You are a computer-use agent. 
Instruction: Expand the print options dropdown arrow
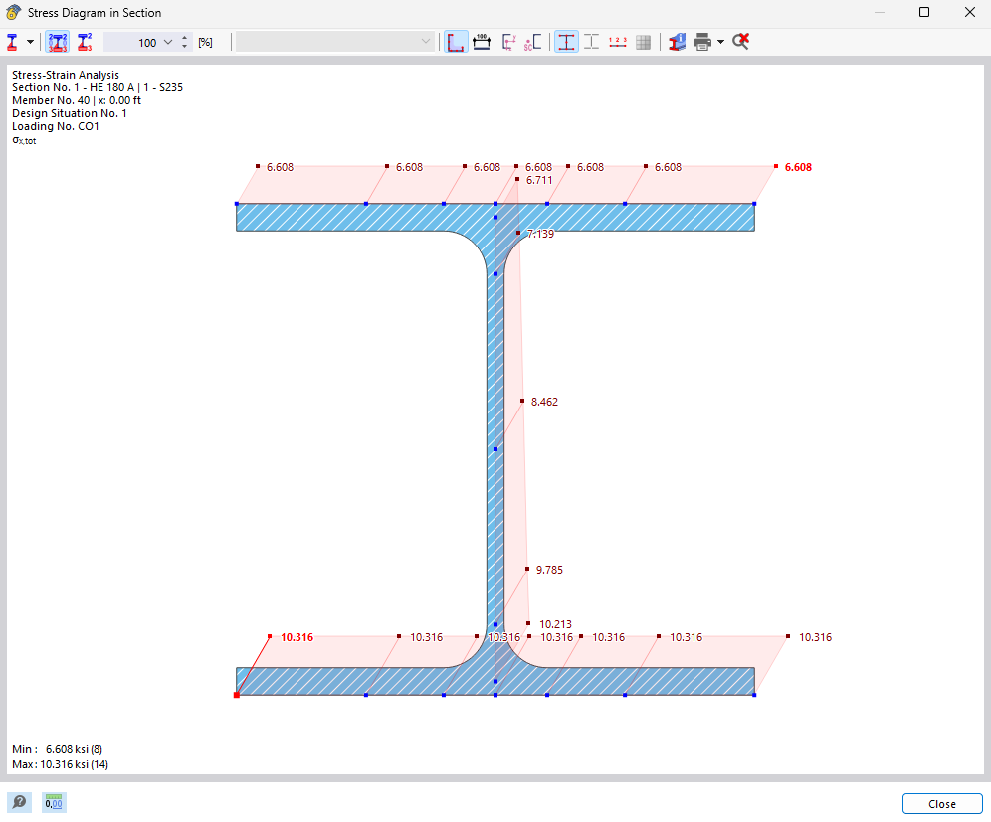click(x=720, y=42)
